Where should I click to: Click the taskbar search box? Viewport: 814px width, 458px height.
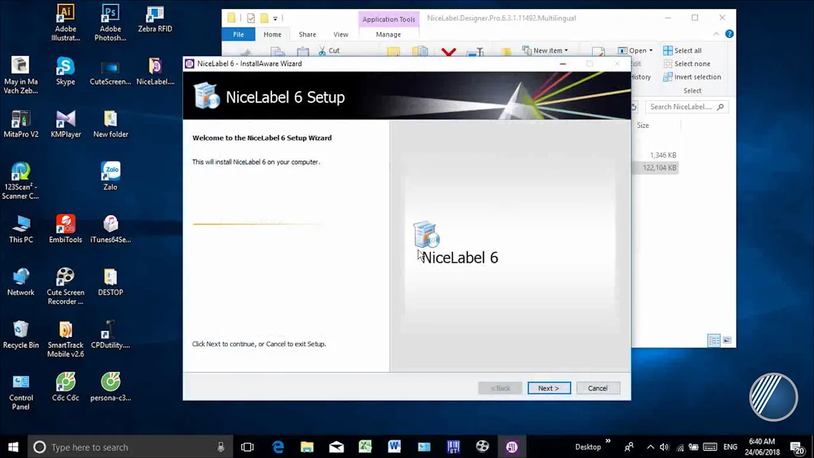coord(130,447)
